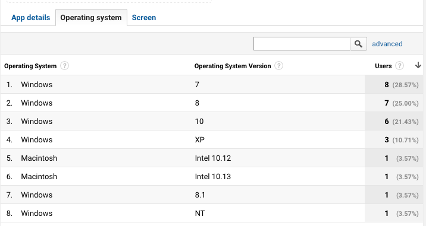Click users value in Windows 8.1 row
The width and height of the screenshot is (426, 226).
point(401,195)
